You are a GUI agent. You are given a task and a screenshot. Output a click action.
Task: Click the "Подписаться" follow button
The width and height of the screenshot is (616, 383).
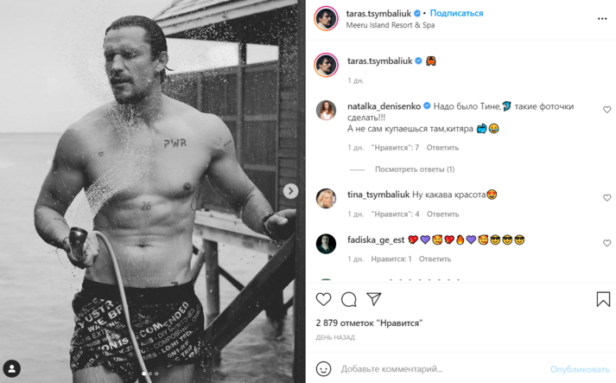[x=456, y=14]
